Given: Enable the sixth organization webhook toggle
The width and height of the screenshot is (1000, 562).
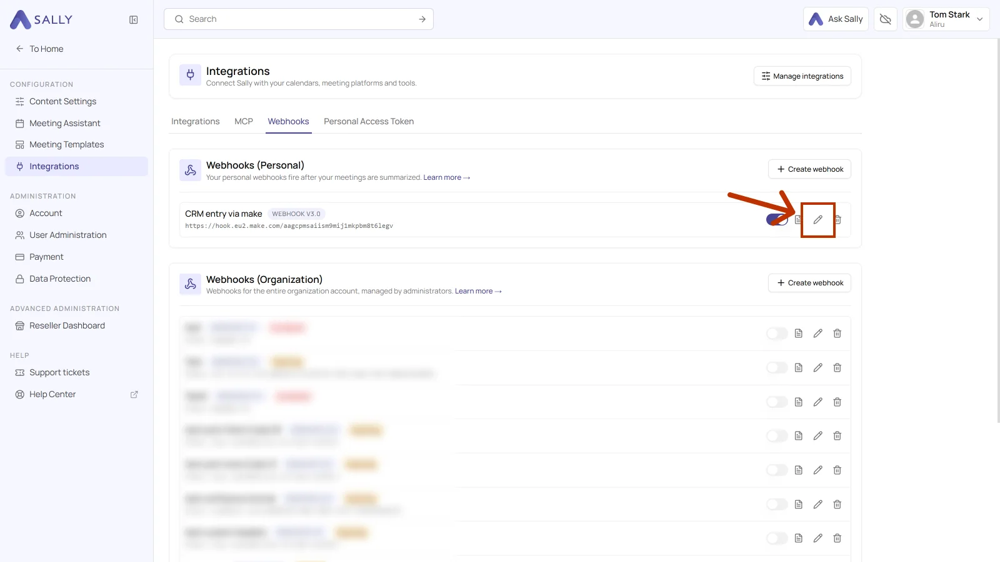Looking at the screenshot, I should point(777,505).
